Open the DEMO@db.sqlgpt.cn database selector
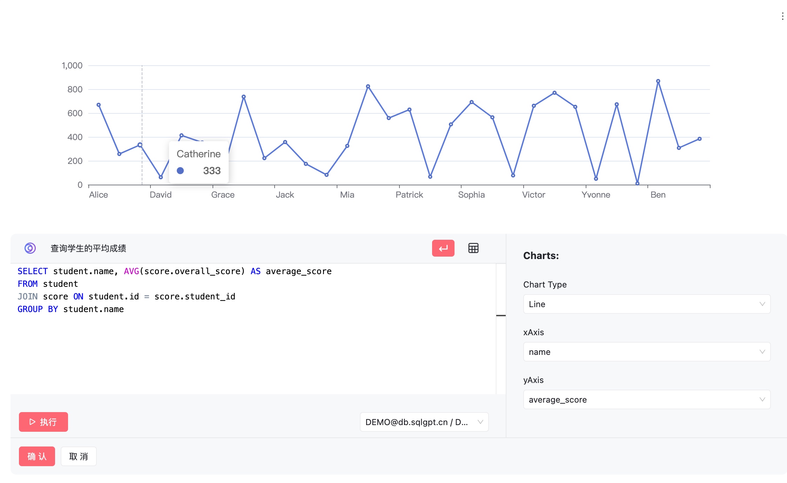Screen dimensions: 787x483 coord(424,422)
